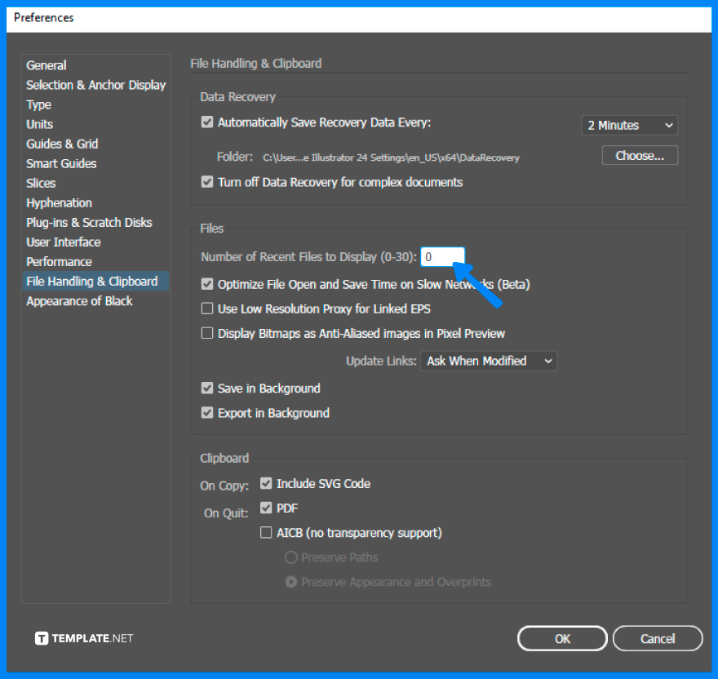Open Plug-ins & Scratch Disks settings
This screenshot has height=679, width=718.
pos(89,222)
